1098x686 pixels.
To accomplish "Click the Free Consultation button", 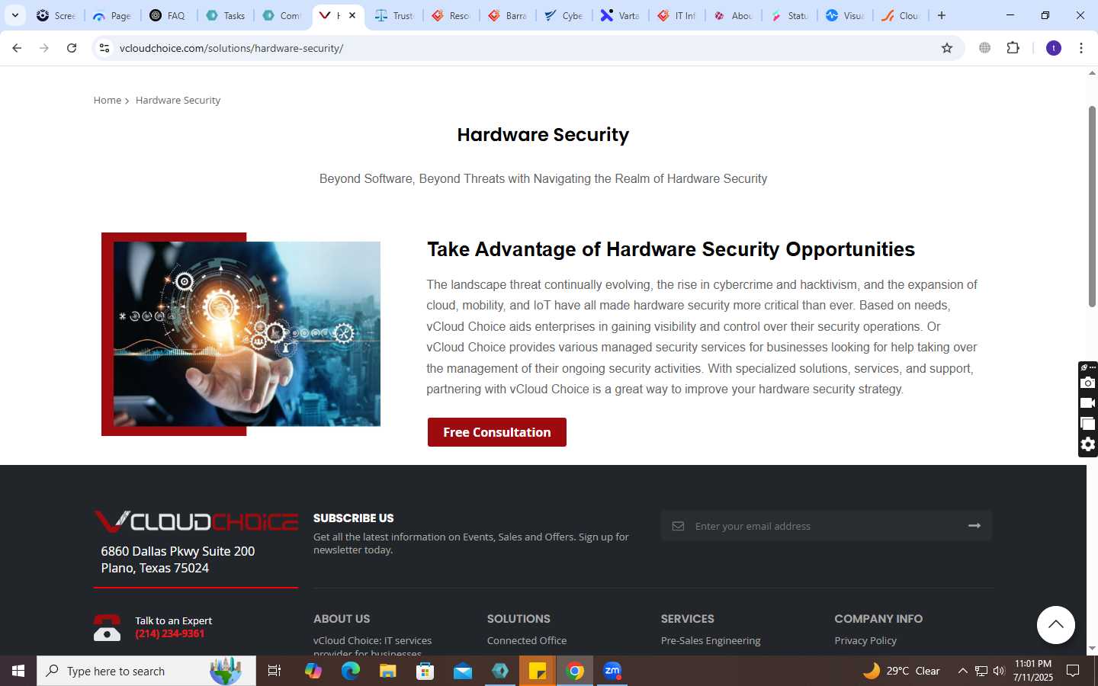I will [x=497, y=432].
